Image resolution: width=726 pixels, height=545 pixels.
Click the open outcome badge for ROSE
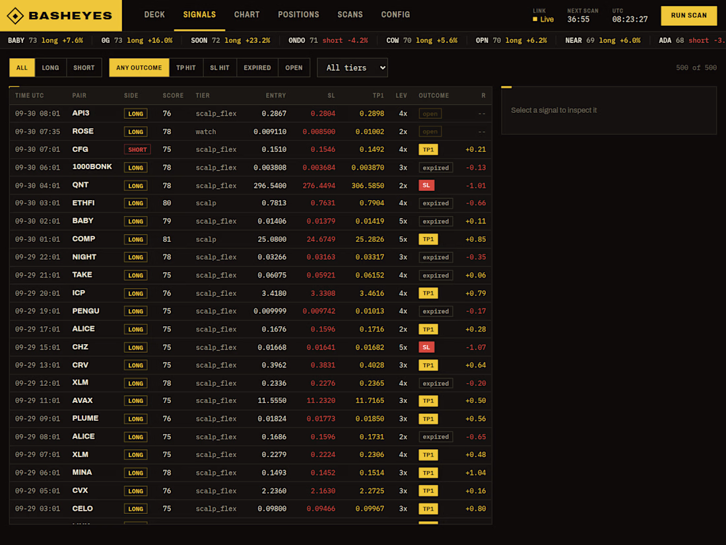tap(430, 131)
